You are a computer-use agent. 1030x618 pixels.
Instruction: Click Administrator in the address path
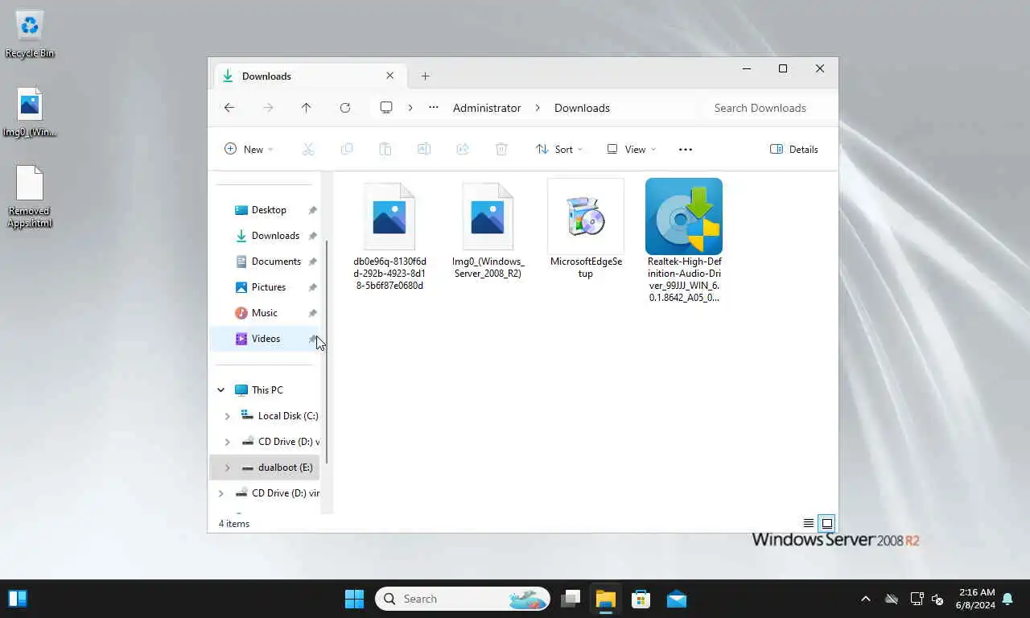487,108
